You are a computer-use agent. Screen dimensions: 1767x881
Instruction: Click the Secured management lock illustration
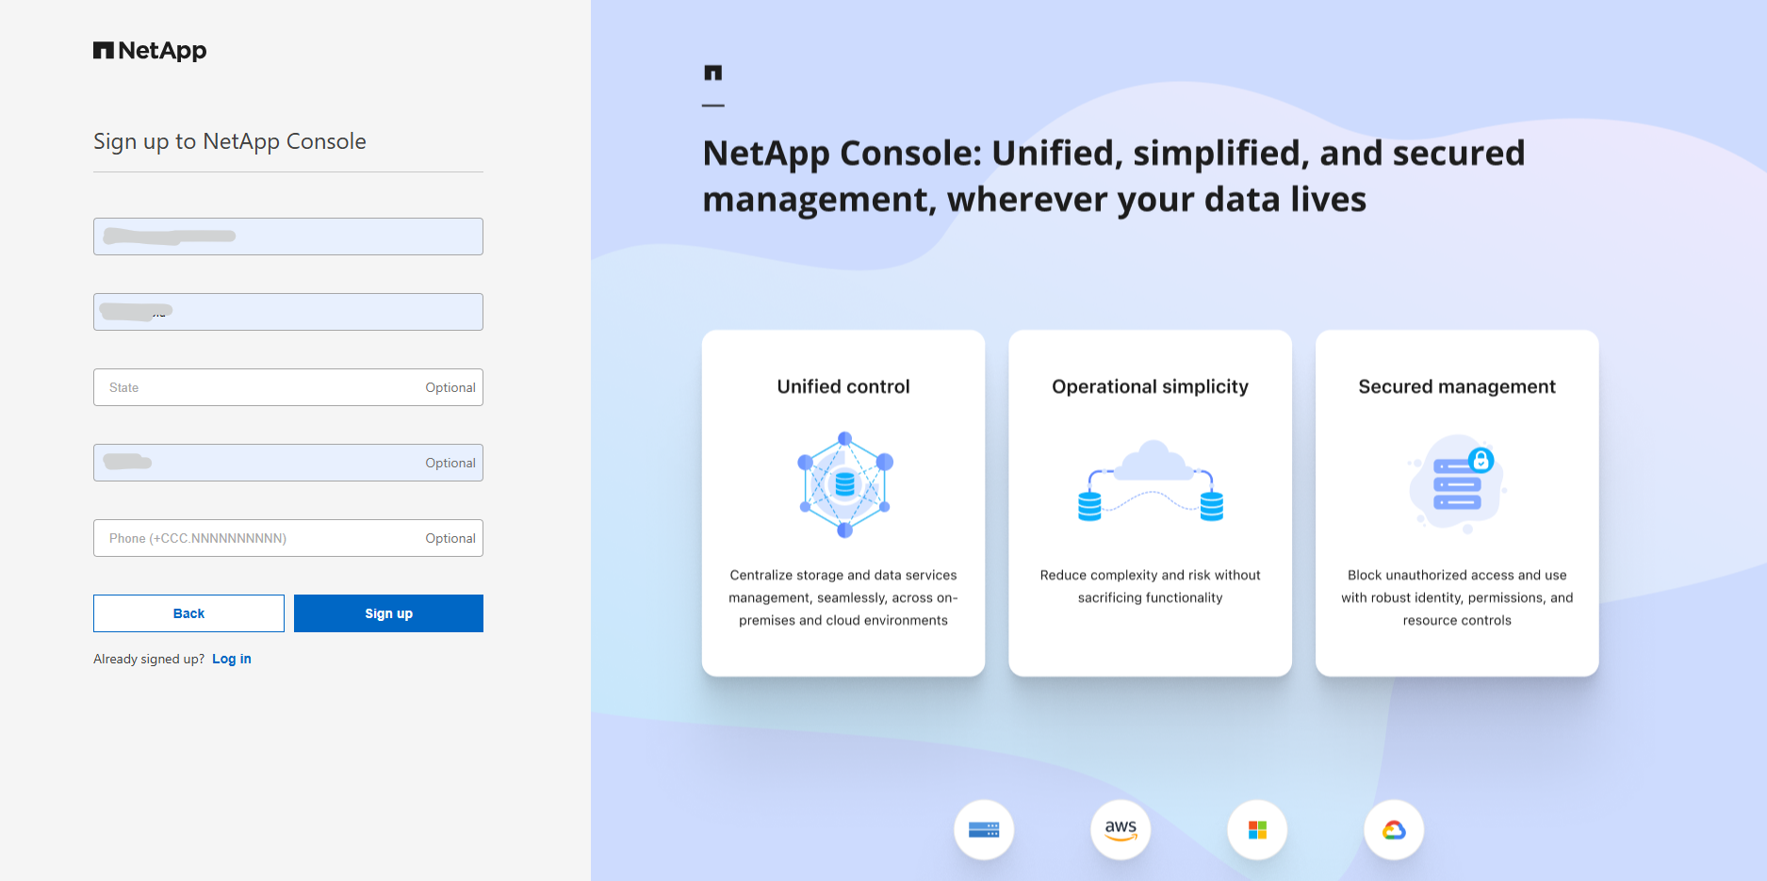coord(1457,483)
